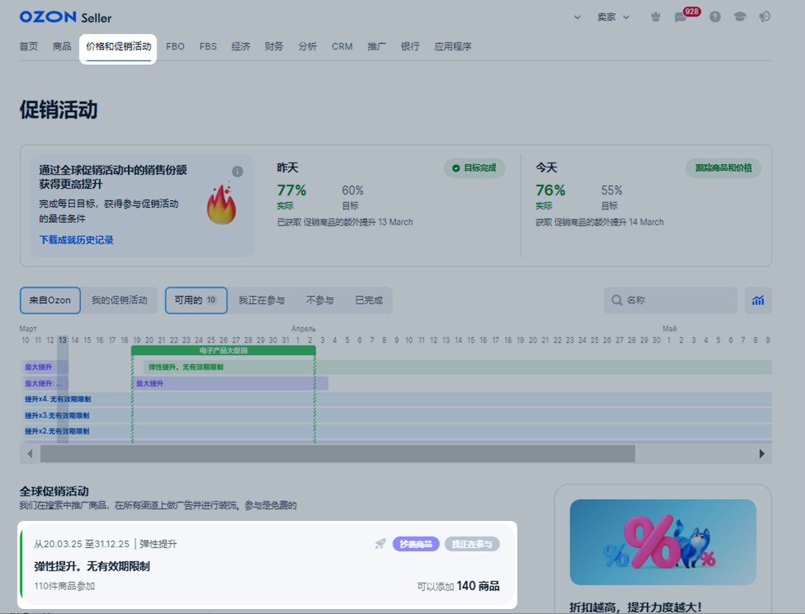The width and height of the screenshot is (805, 614).
Task: Click the info icon in the promo goals card
Action: 237,172
